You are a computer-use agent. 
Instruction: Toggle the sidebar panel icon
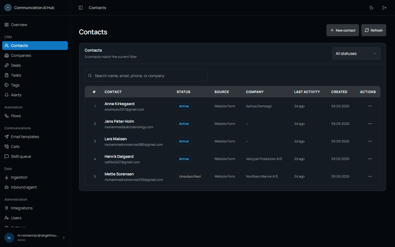coord(81,8)
